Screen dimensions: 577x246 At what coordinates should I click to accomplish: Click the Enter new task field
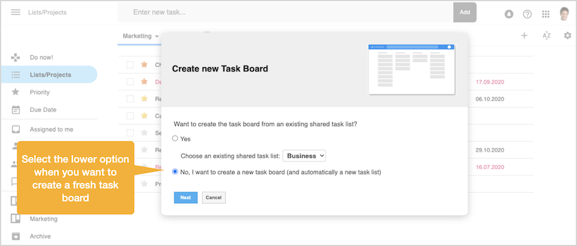click(285, 12)
